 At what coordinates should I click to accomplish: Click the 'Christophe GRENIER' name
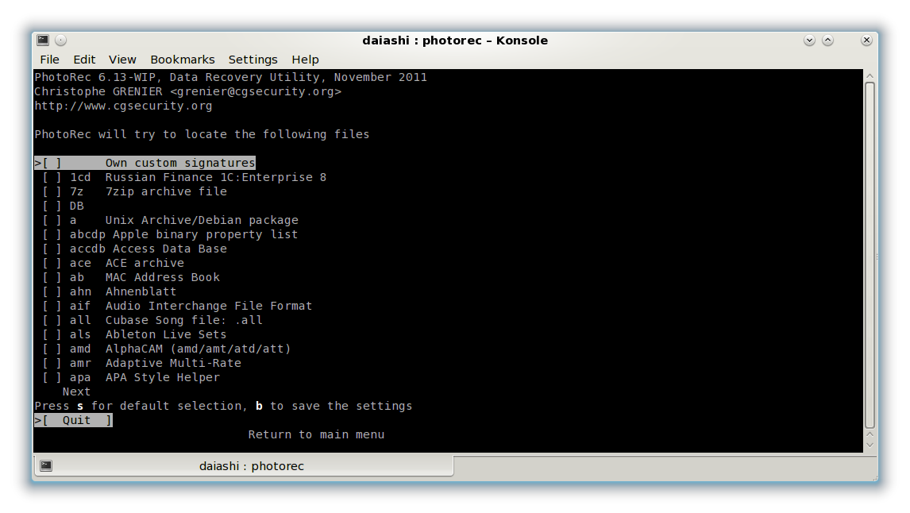click(x=98, y=91)
